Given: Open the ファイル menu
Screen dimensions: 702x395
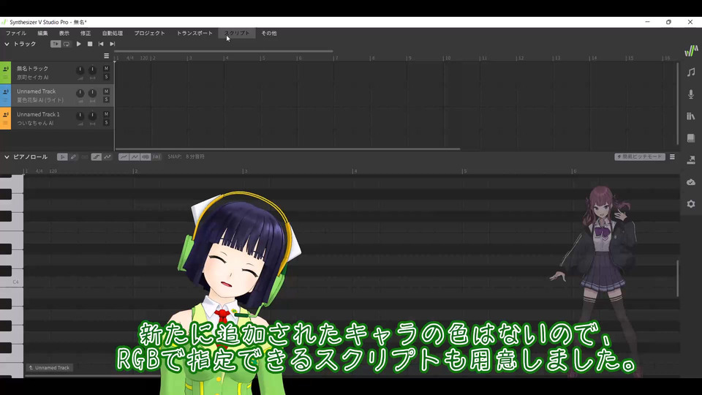Looking at the screenshot, I should tap(16, 33).
